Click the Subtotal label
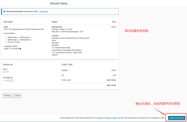This screenshot has width=187, height=122. click(x=65, y=70)
